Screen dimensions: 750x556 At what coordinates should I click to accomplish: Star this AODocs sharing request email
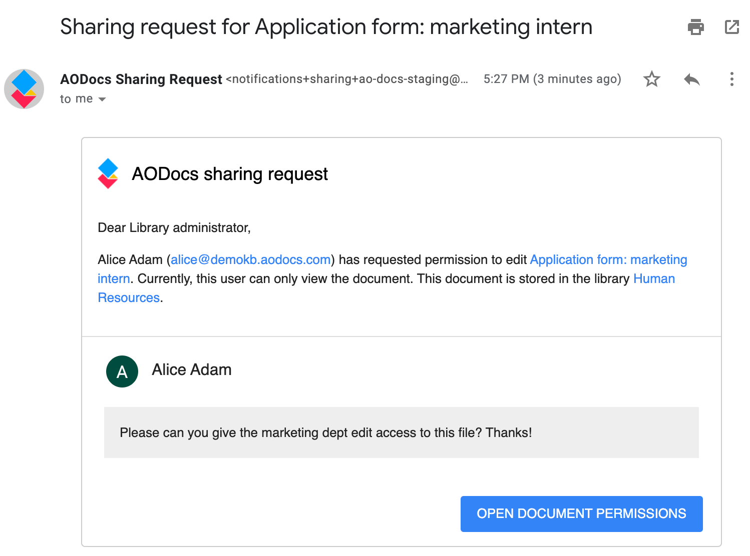[x=651, y=79]
